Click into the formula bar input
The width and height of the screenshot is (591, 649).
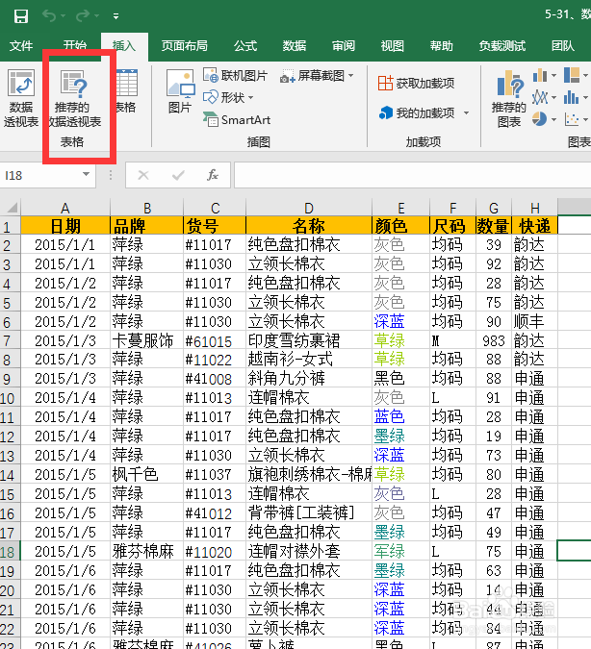click(413, 176)
